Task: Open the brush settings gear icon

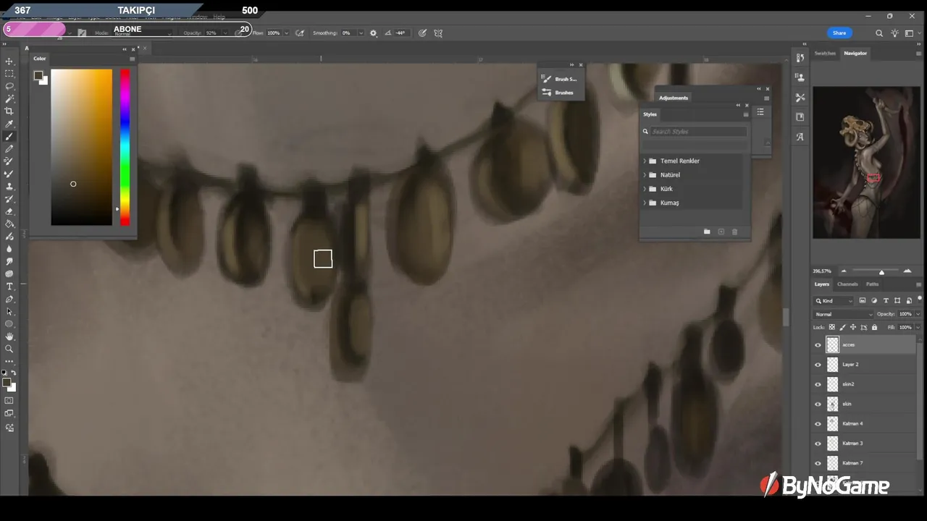Action: (373, 33)
